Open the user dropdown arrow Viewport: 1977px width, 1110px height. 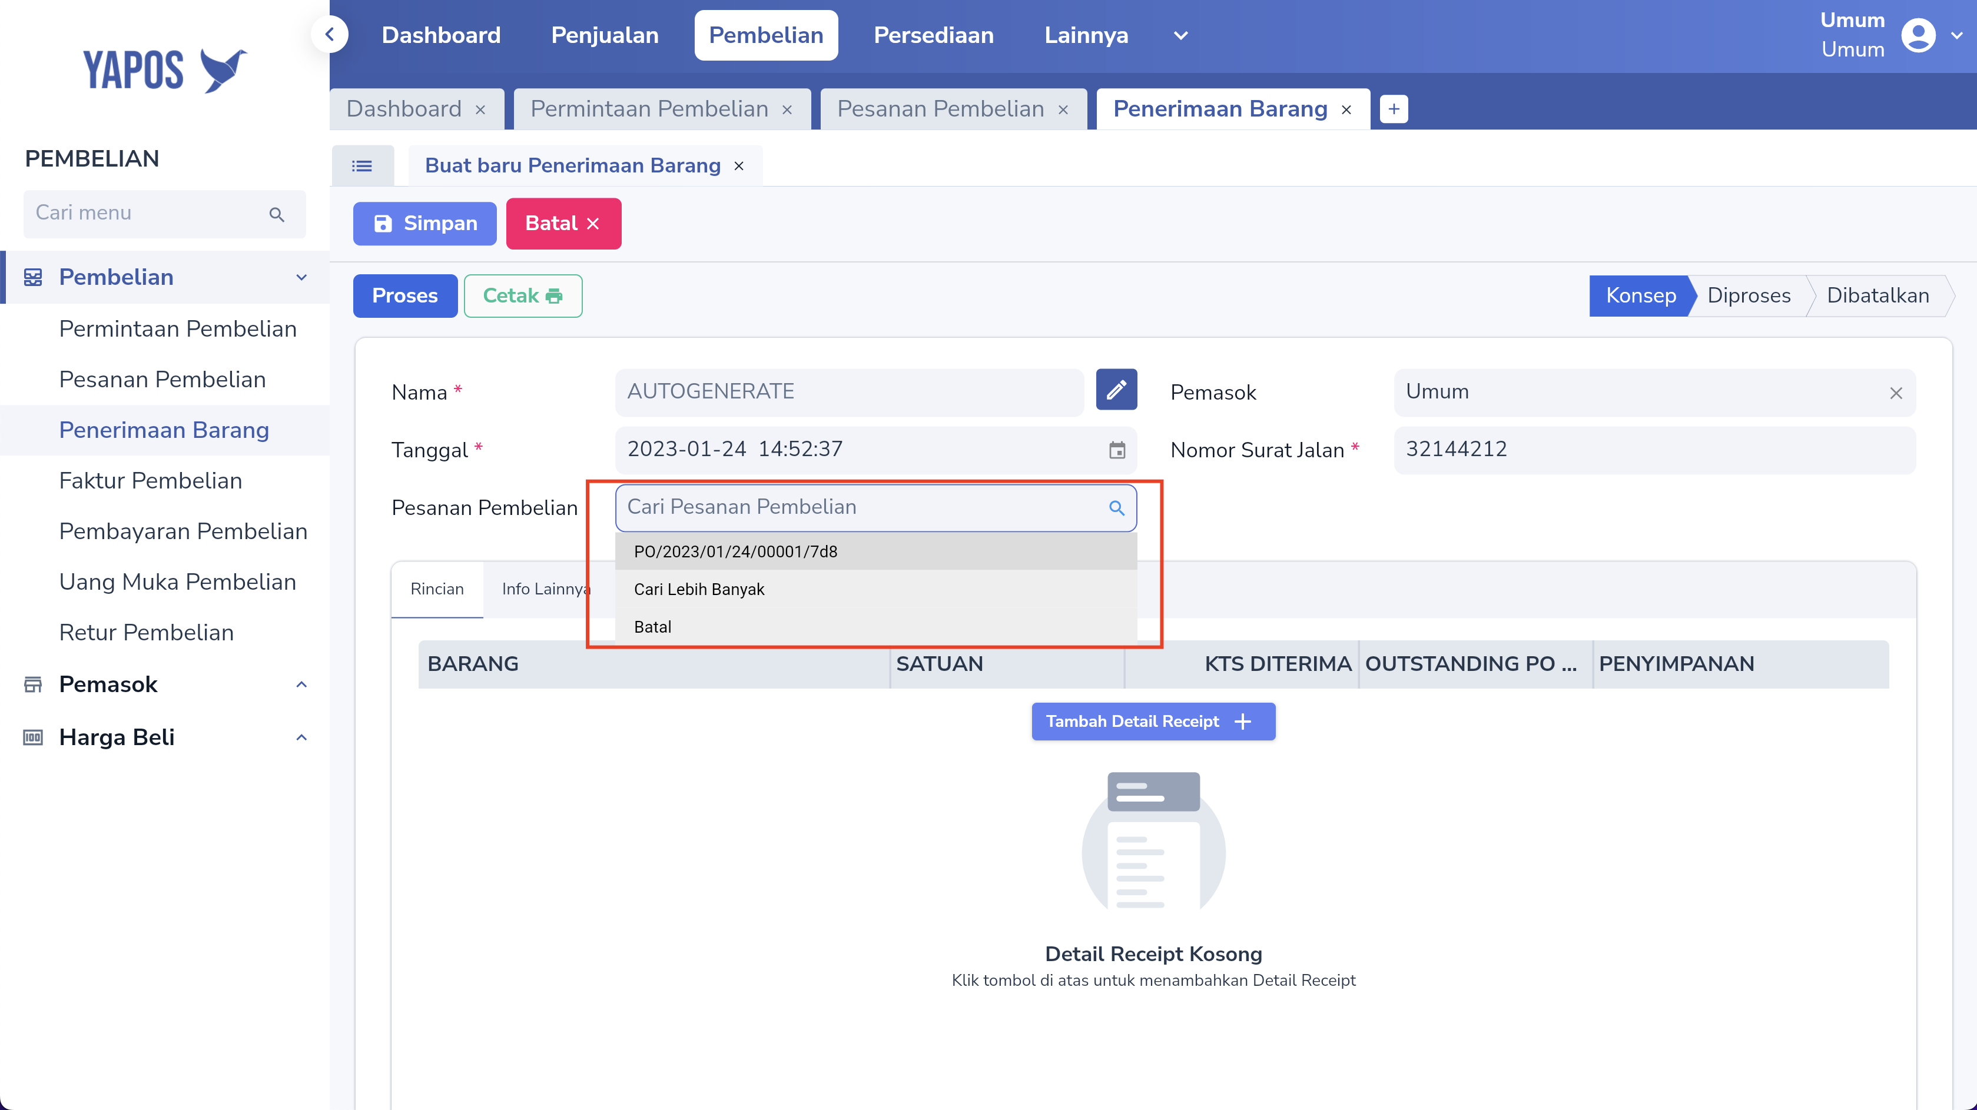1956,35
